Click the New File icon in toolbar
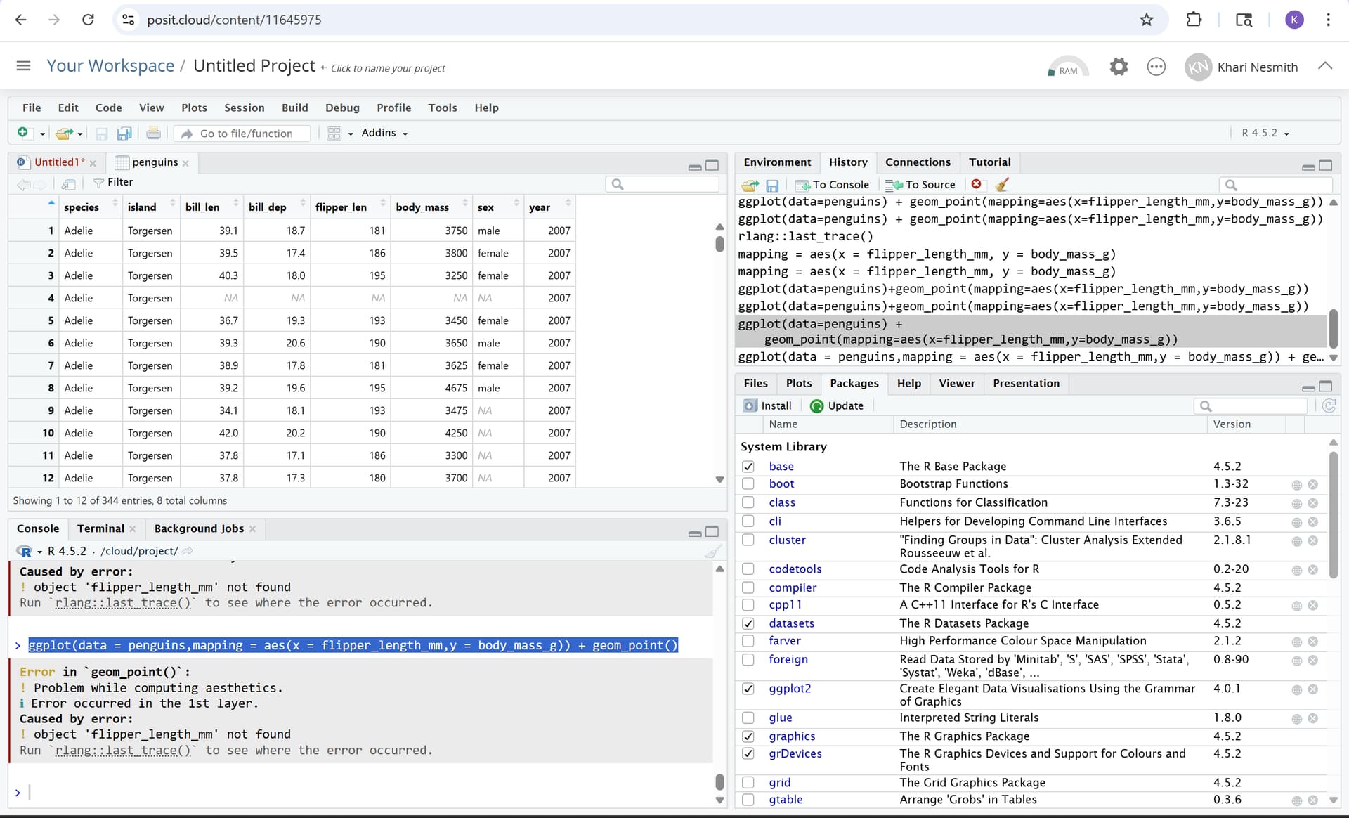Screen dimensions: 1349x818 click(23, 133)
